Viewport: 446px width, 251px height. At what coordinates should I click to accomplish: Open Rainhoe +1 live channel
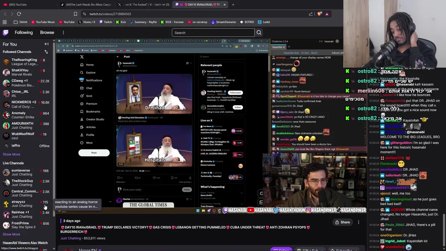(26, 214)
